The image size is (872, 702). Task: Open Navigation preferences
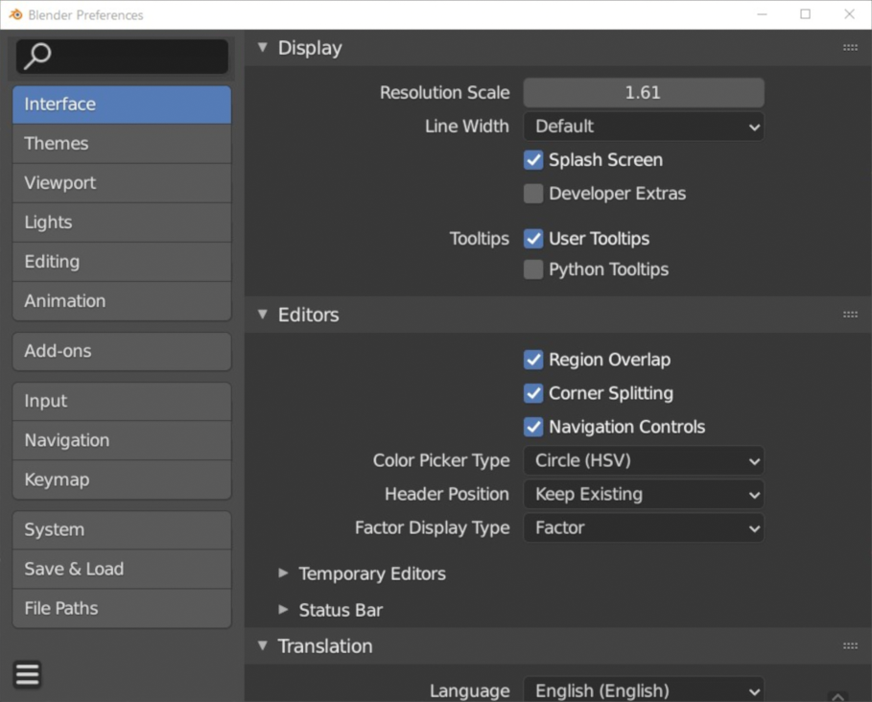pyautogui.click(x=122, y=440)
